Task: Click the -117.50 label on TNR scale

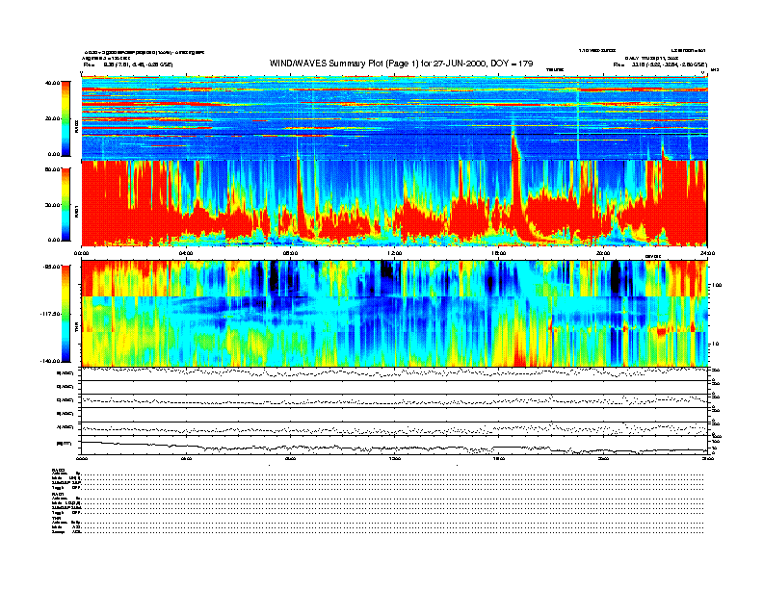Action: [x=50, y=314]
